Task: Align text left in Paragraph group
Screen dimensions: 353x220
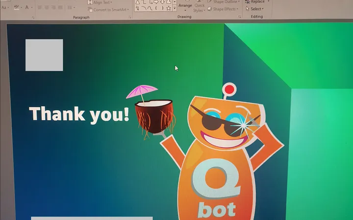Action: click(40, 7)
